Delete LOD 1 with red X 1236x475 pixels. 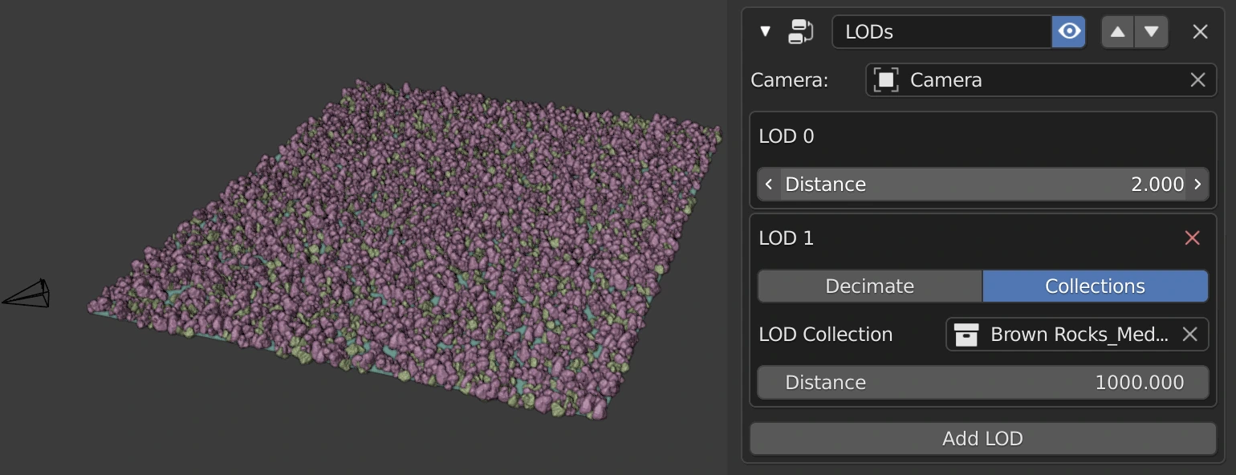[x=1192, y=238]
